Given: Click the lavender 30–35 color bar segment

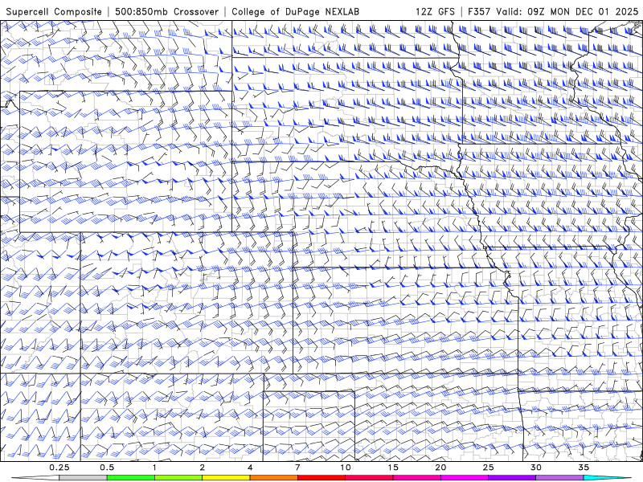Looking at the screenshot, I should 559,478.
